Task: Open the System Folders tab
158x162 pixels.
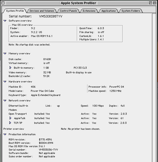Action: [131, 11]
